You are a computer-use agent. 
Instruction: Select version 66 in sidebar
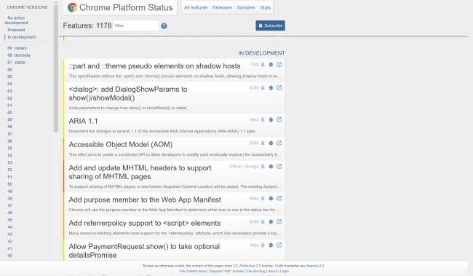pos(9,69)
